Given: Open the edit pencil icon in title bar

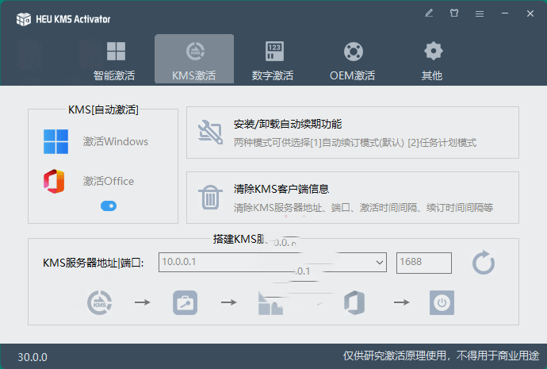Looking at the screenshot, I should (429, 13).
